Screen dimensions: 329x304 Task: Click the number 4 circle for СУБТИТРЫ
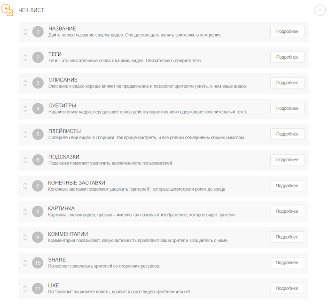[x=38, y=109]
